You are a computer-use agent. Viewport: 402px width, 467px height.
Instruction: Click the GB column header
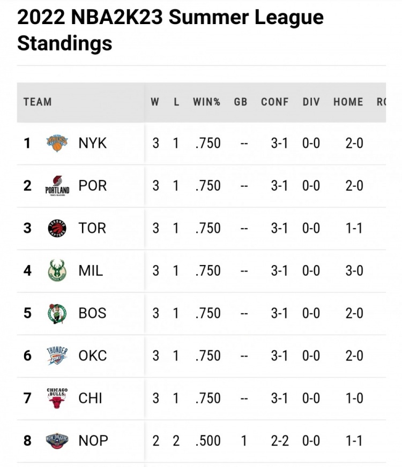[x=241, y=102]
